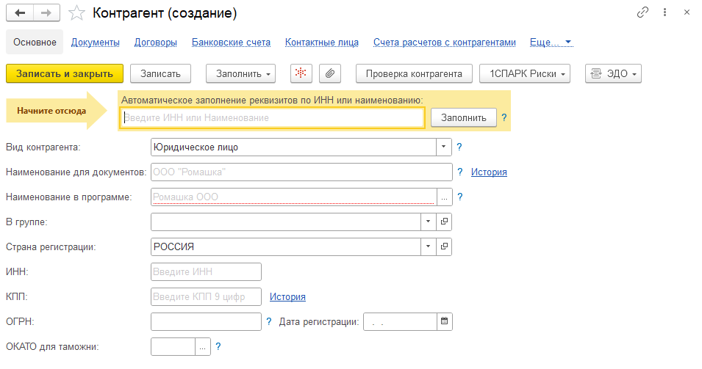This screenshot has height=369, width=702.
Task: Open Договоры tab
Action: (x=155, y=42)
